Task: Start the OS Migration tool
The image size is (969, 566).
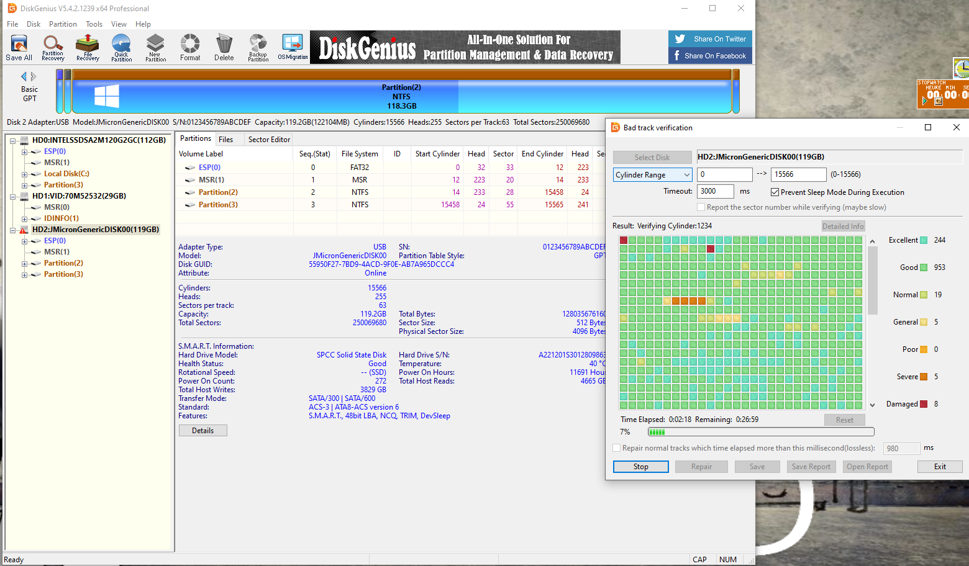Action: 293,48
